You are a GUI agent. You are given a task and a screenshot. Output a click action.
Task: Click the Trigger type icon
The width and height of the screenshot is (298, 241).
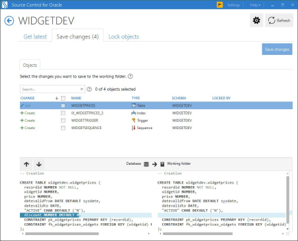coord(134,120)
